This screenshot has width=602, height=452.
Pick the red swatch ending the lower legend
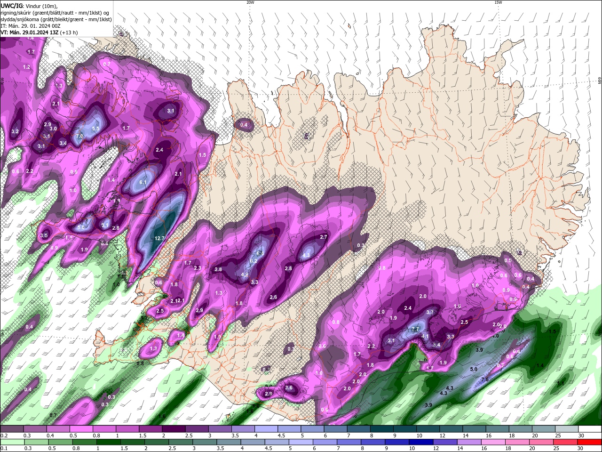point(590,442)
